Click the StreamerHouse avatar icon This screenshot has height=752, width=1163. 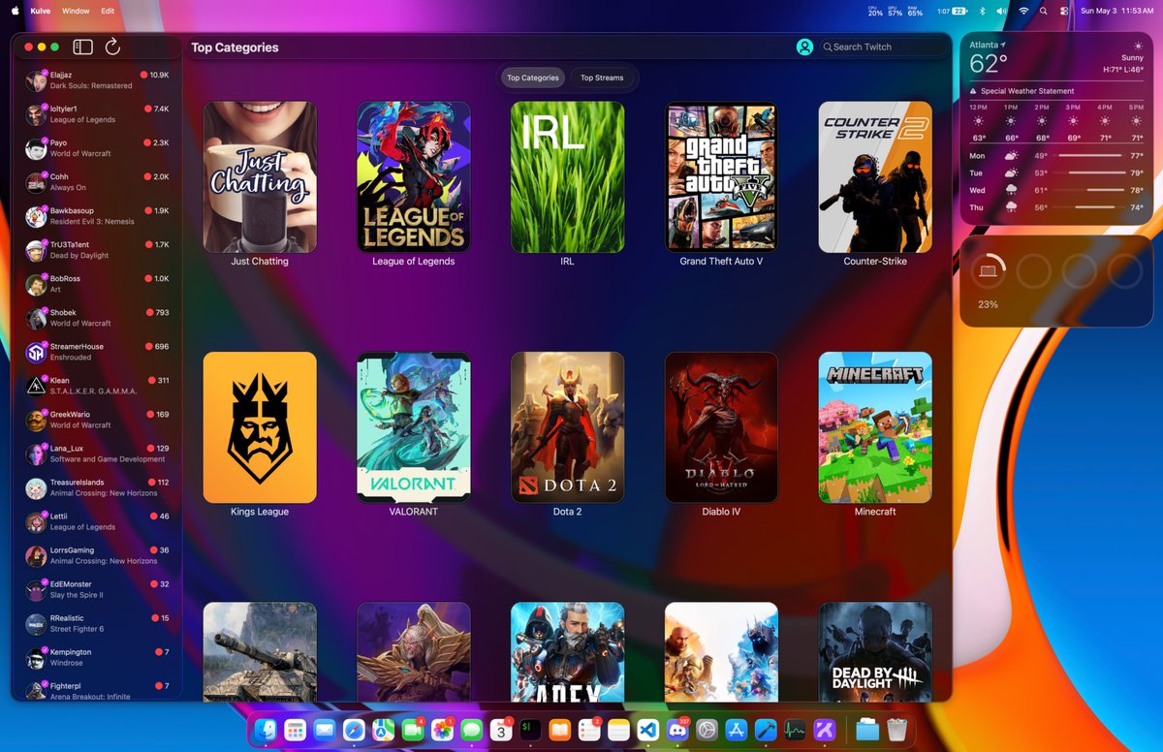click(x=36, y=352)
